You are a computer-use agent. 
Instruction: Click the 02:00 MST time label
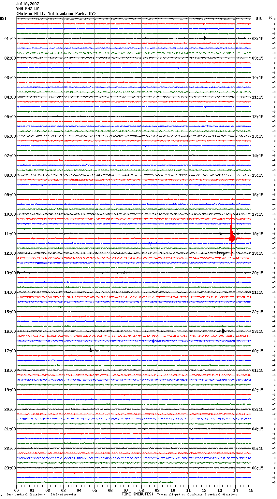click(x=10, y=58)
